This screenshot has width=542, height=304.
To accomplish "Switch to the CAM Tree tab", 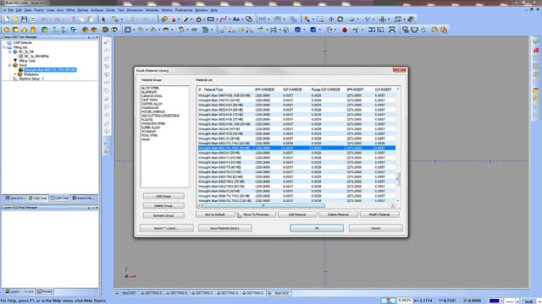I will pos(60,198).
